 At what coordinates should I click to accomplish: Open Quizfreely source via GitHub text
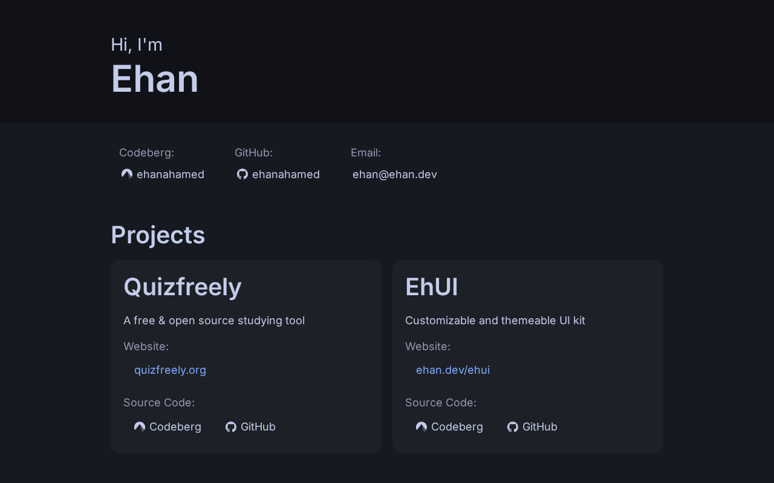258,427
